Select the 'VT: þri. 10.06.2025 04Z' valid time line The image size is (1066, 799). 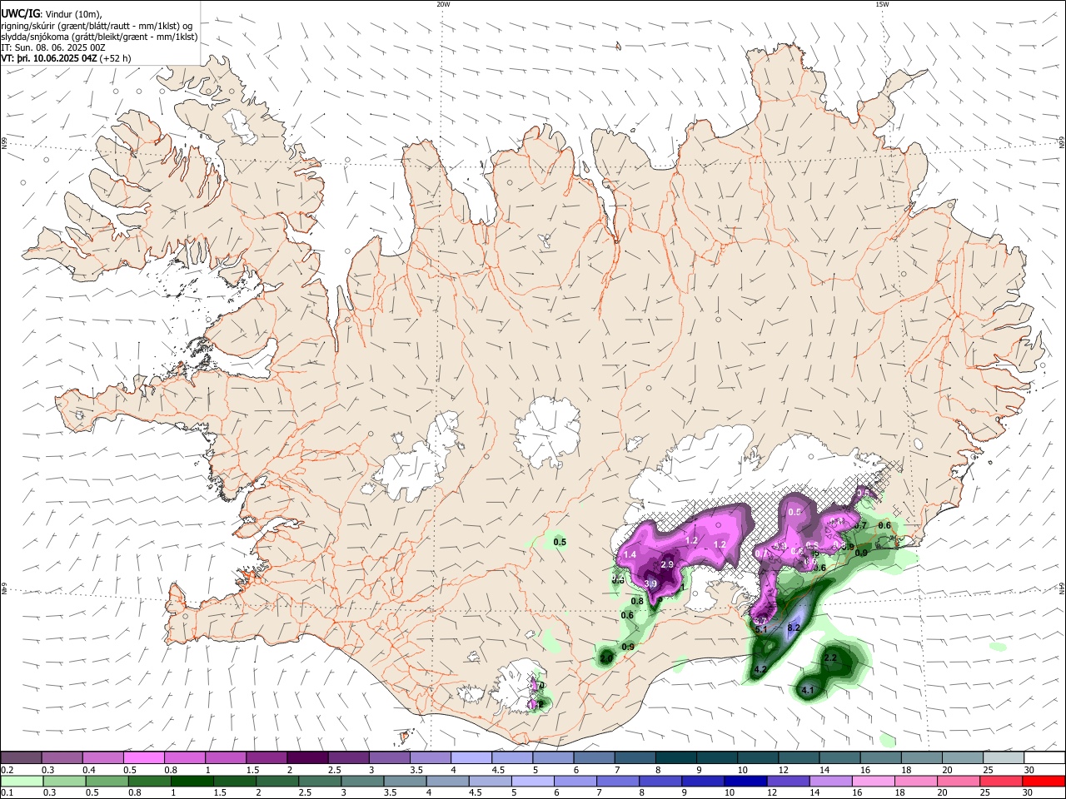(49, 60)
